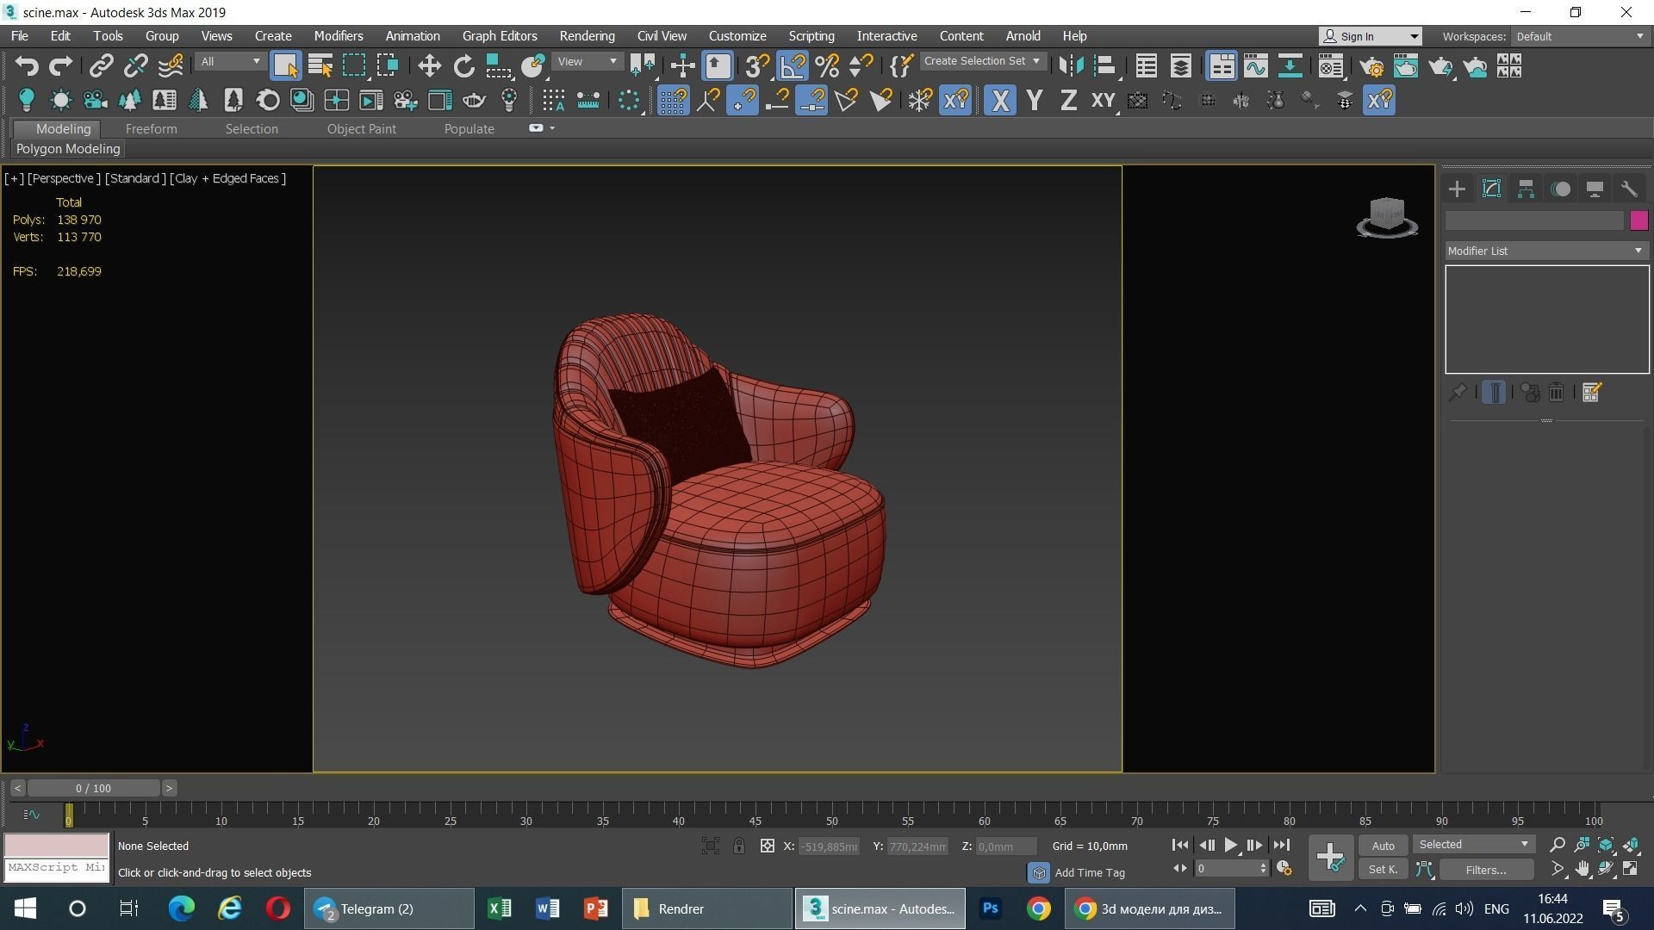Click the Render Production teapot icon
Image resolution: width=1654 pixels, height=930 pixels.
[1440, 66]
